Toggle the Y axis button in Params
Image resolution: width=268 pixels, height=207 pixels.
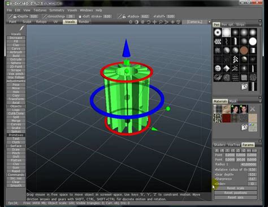[227, 150]
